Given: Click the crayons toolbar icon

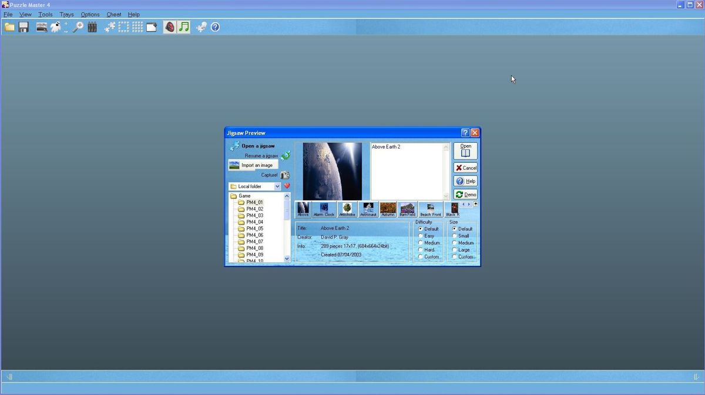Looking at the screenshot, I should (92, 27).
